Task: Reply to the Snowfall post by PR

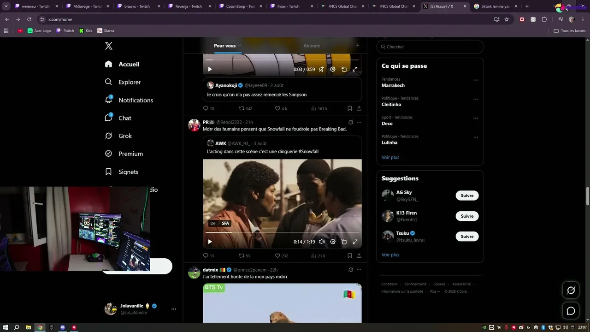Action: pos(208,255)
